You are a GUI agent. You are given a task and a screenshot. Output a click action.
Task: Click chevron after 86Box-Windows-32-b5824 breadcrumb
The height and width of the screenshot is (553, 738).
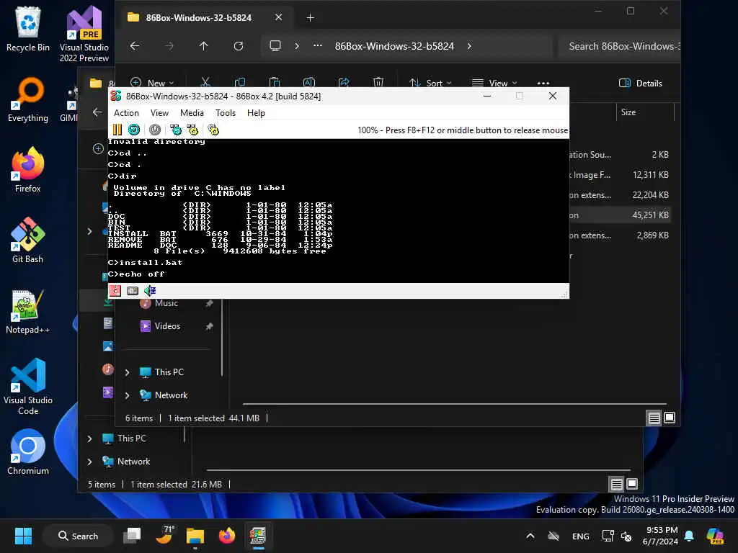coord(469,46)
